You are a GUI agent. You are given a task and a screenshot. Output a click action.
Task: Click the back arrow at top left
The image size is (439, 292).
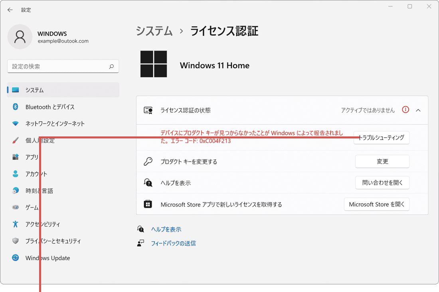click(10, 10)
